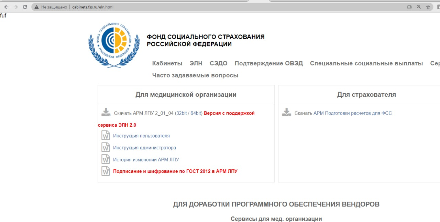Screen dimensions: 440x222
Task: Open the Кабинеты menu item
Action: (x=167, y=63)
